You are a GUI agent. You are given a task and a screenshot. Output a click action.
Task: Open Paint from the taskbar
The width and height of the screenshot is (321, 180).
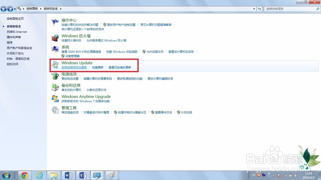tap(112, 176)
